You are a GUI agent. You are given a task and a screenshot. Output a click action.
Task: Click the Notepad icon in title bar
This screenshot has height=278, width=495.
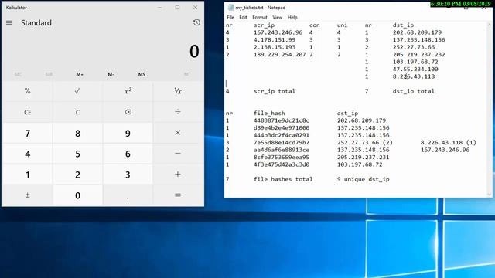click(x=230, y=7)
